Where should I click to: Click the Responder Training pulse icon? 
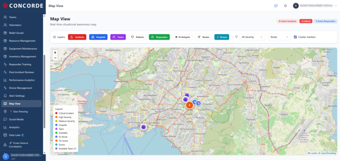[5, 64]
